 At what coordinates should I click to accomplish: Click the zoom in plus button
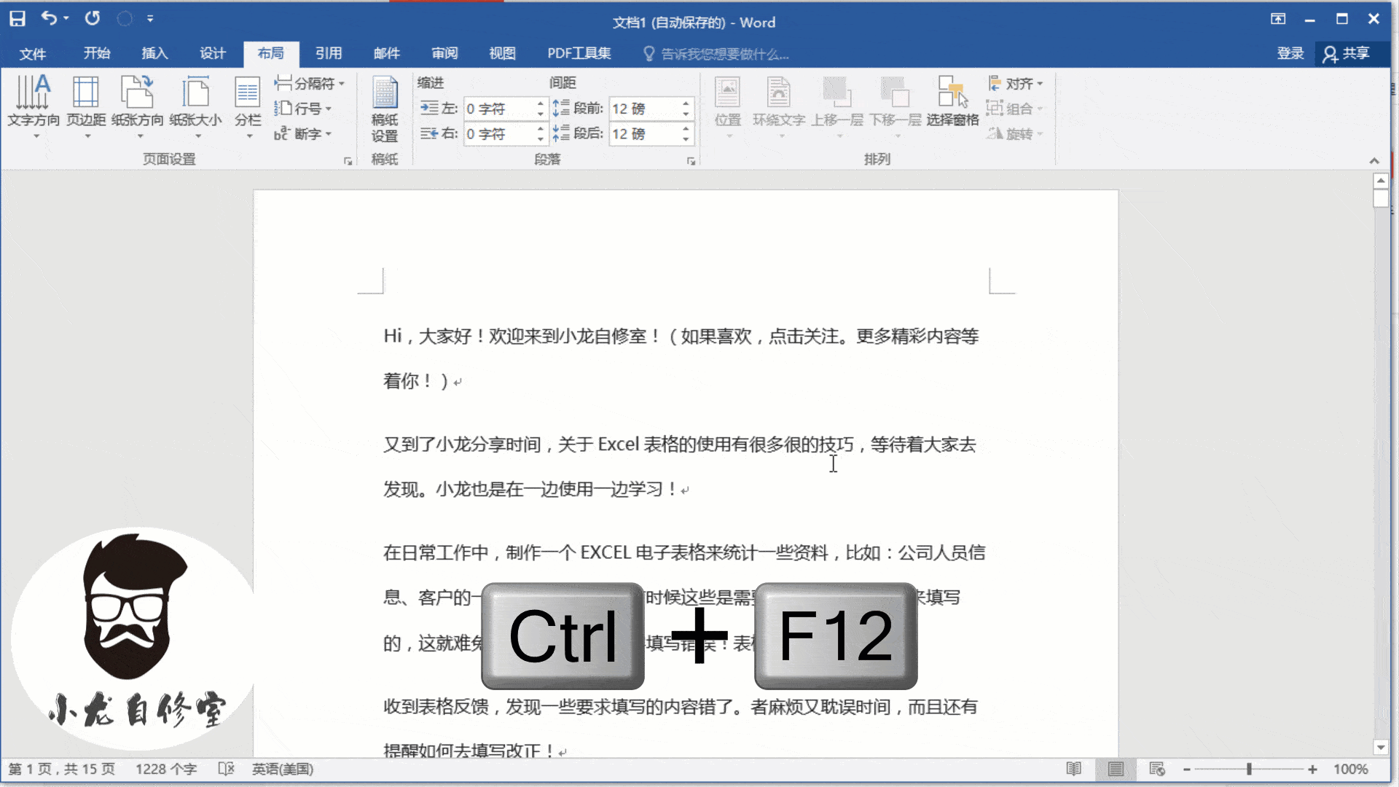pyautogui.click(x=1312, y=770)
